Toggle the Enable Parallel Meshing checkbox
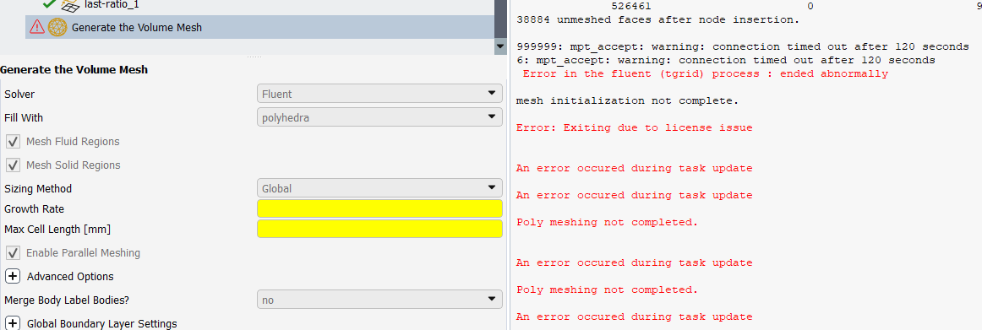 click(x=13, y=253)
